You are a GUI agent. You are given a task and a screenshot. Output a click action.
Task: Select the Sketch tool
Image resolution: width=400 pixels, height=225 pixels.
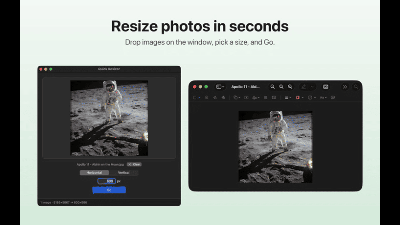(x=215, y=97)
